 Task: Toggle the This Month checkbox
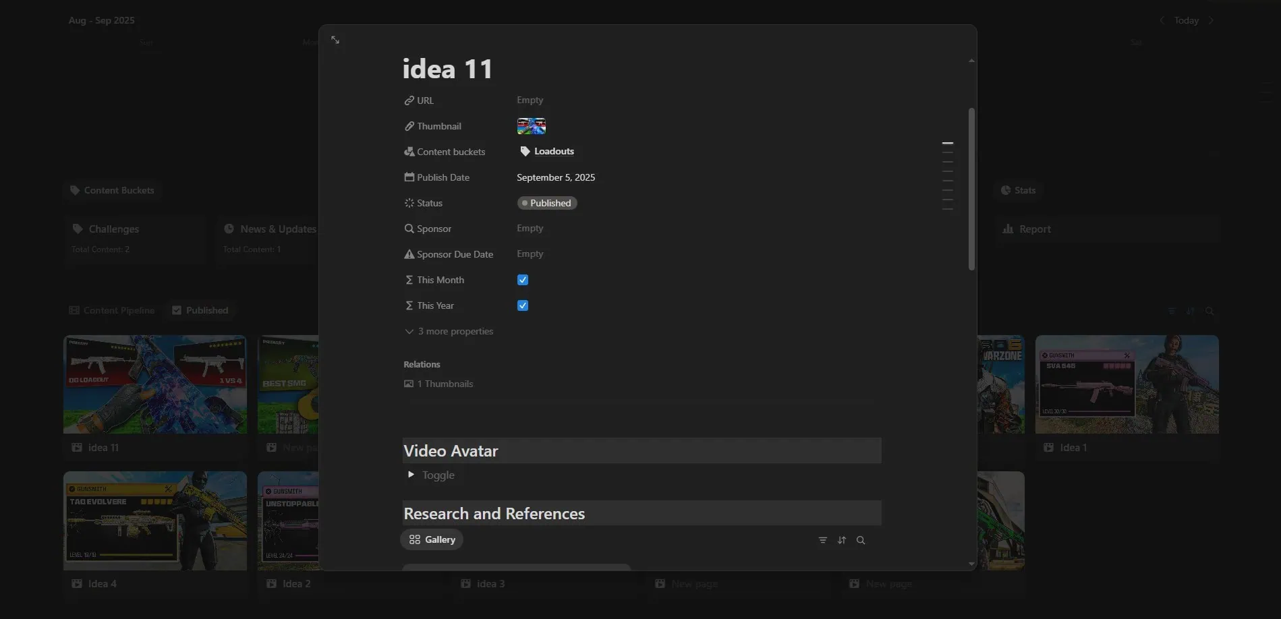click(x=523, y=280)
